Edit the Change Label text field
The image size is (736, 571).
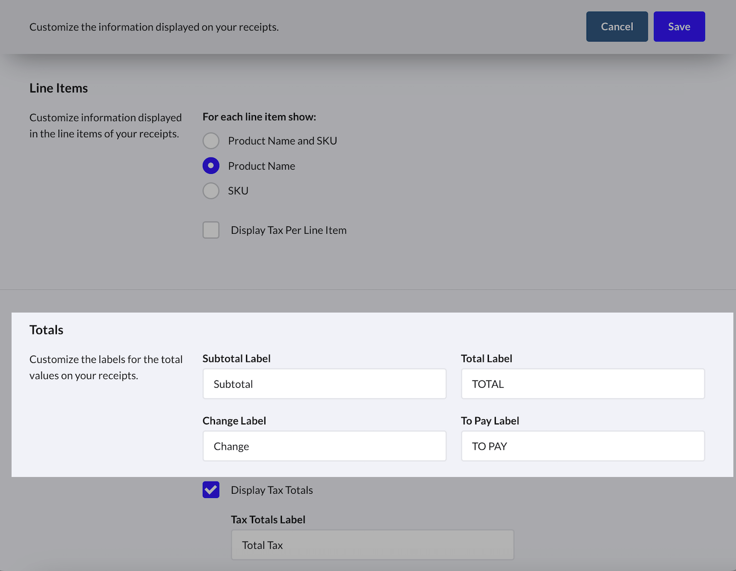pos(324,447)
